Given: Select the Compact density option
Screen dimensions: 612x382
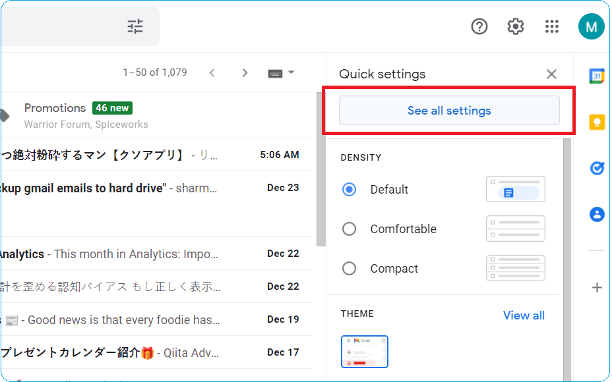Looking at the screenshot, I should 349,268.
